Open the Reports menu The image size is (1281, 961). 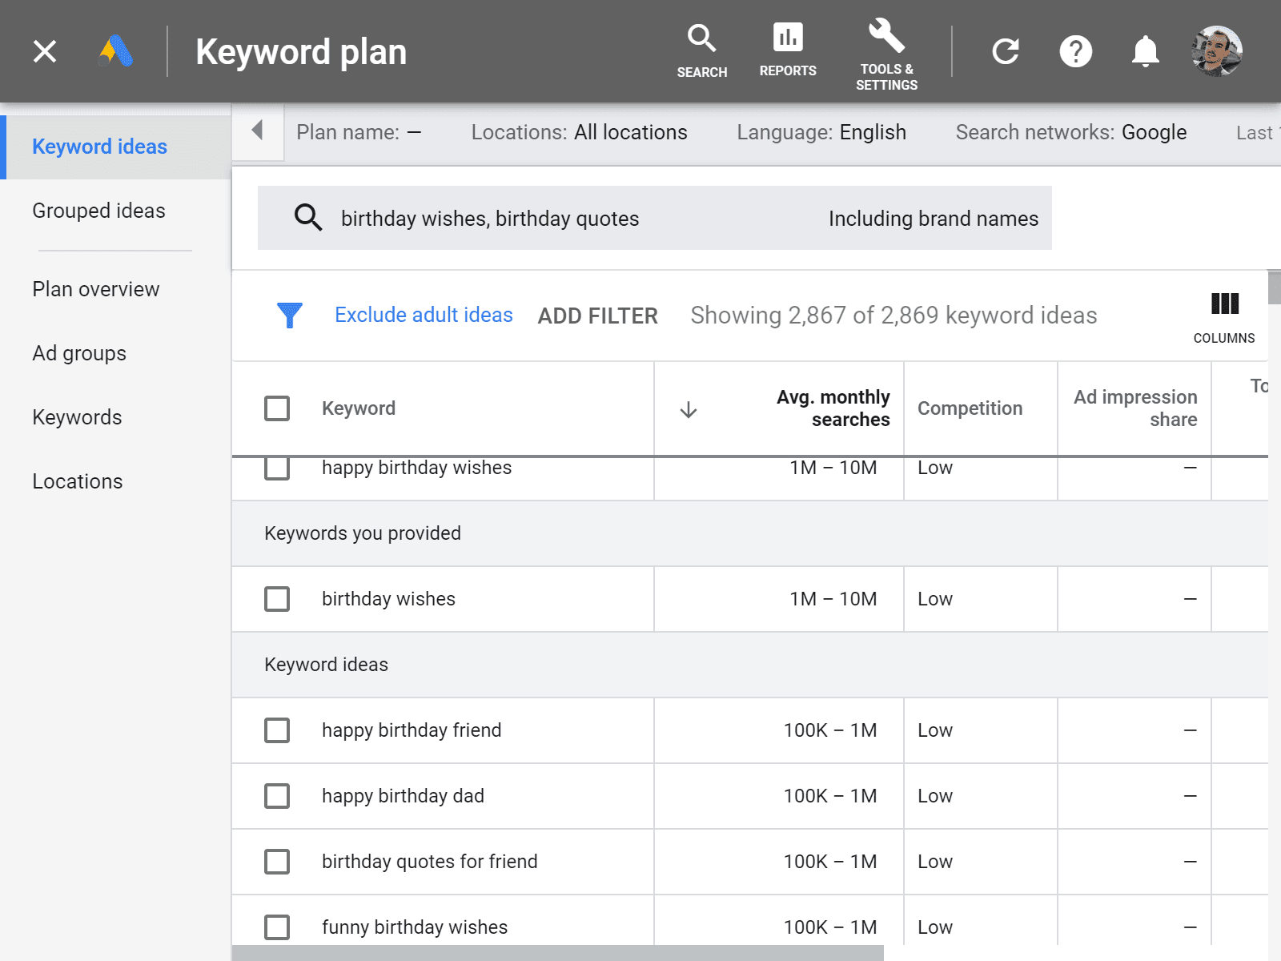788,51
